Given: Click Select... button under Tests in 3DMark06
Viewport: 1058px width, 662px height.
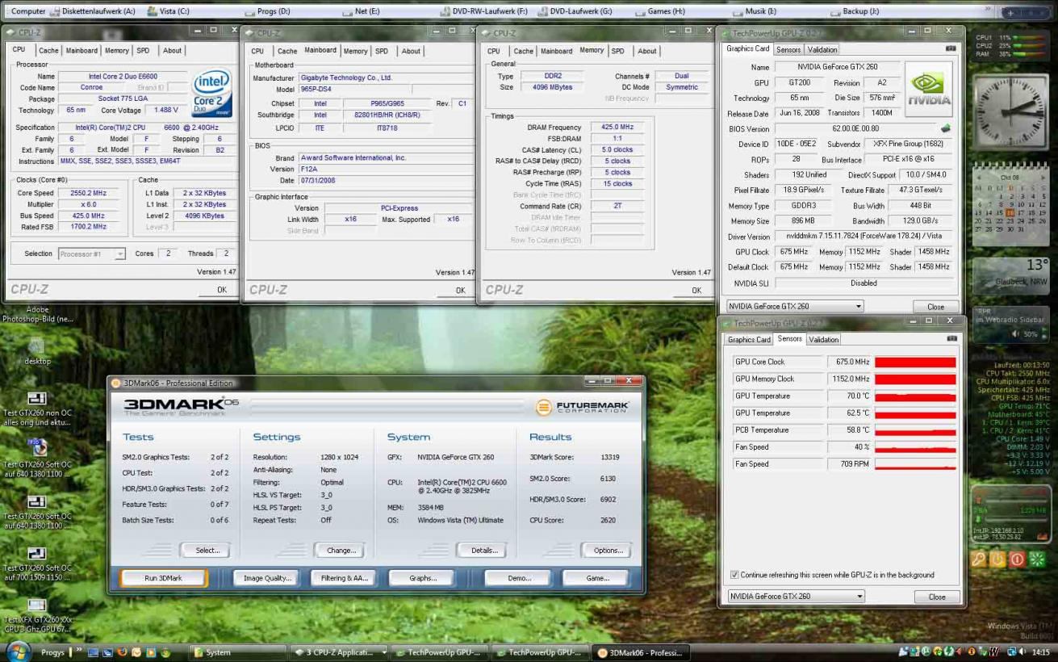Looking at the screenshot, I should tap(207, 551).
